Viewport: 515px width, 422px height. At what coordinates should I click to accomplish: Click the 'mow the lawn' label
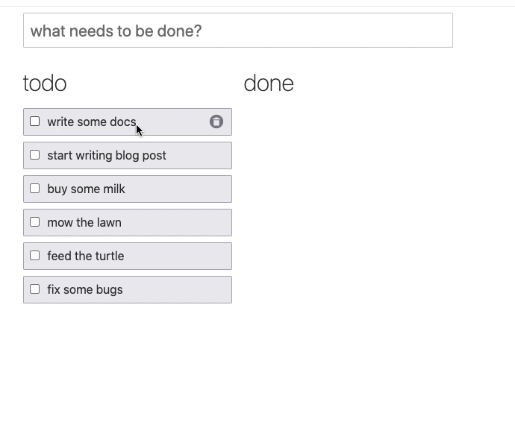(x=84, y=223)
